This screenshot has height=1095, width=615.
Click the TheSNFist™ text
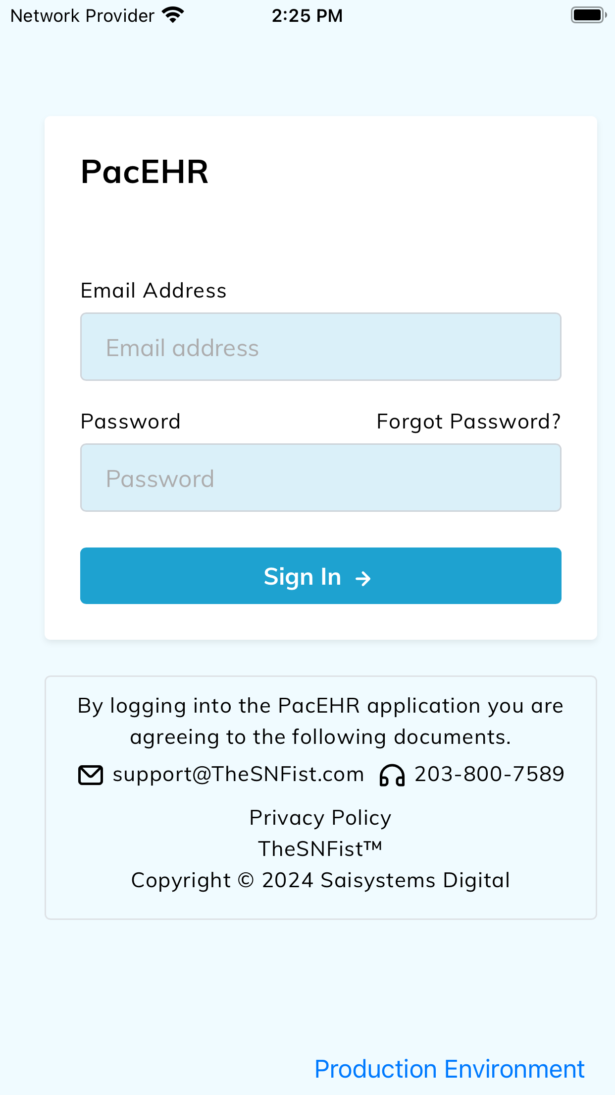(x=320, y=849)
